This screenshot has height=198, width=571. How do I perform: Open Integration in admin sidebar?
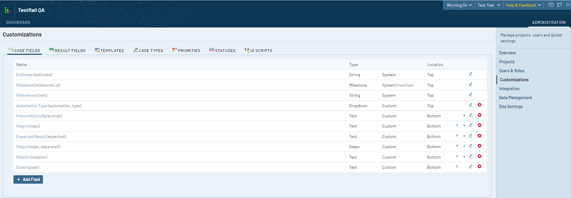point(509,89)
